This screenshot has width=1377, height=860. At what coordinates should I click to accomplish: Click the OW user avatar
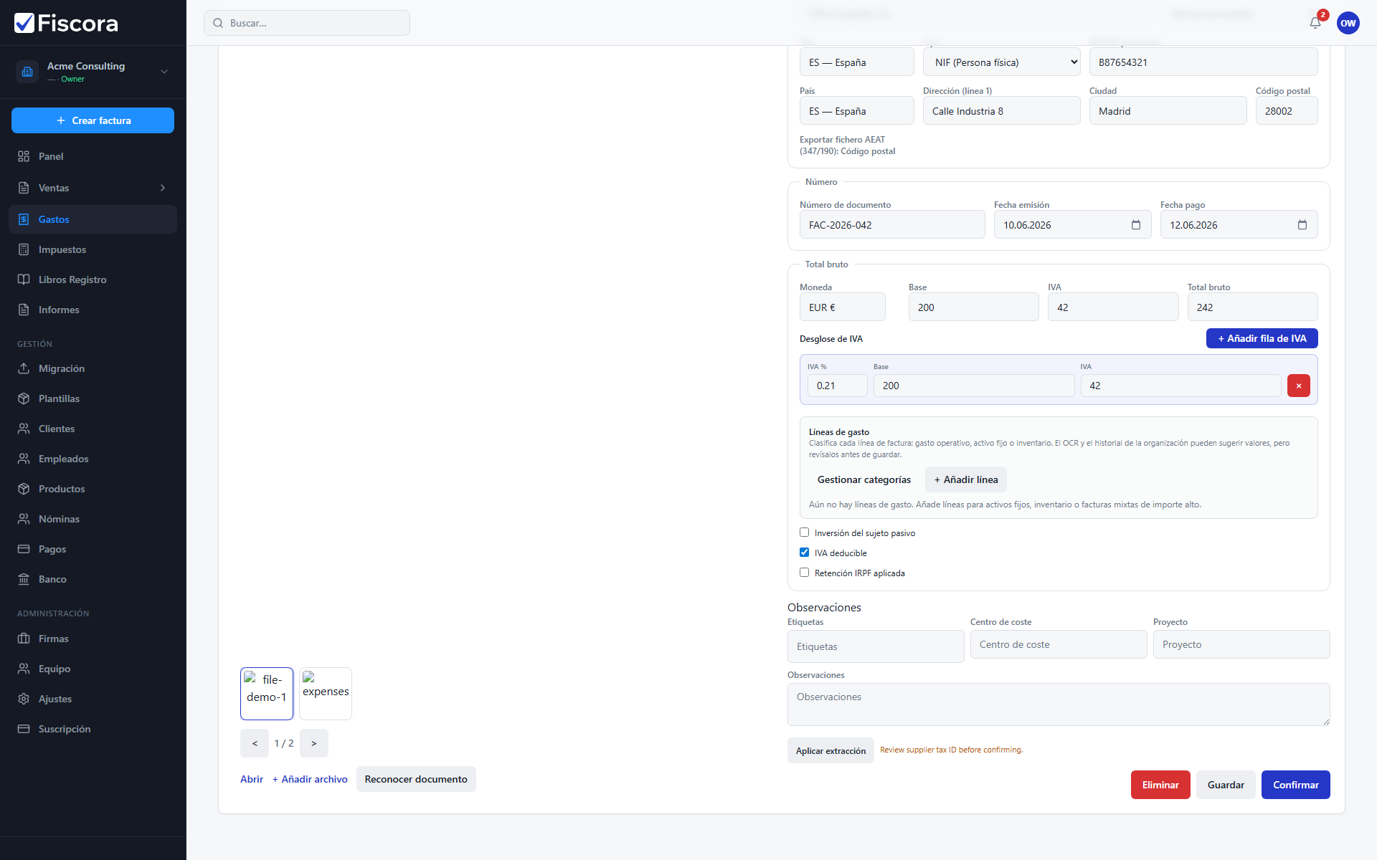[x=1348, y=23]
